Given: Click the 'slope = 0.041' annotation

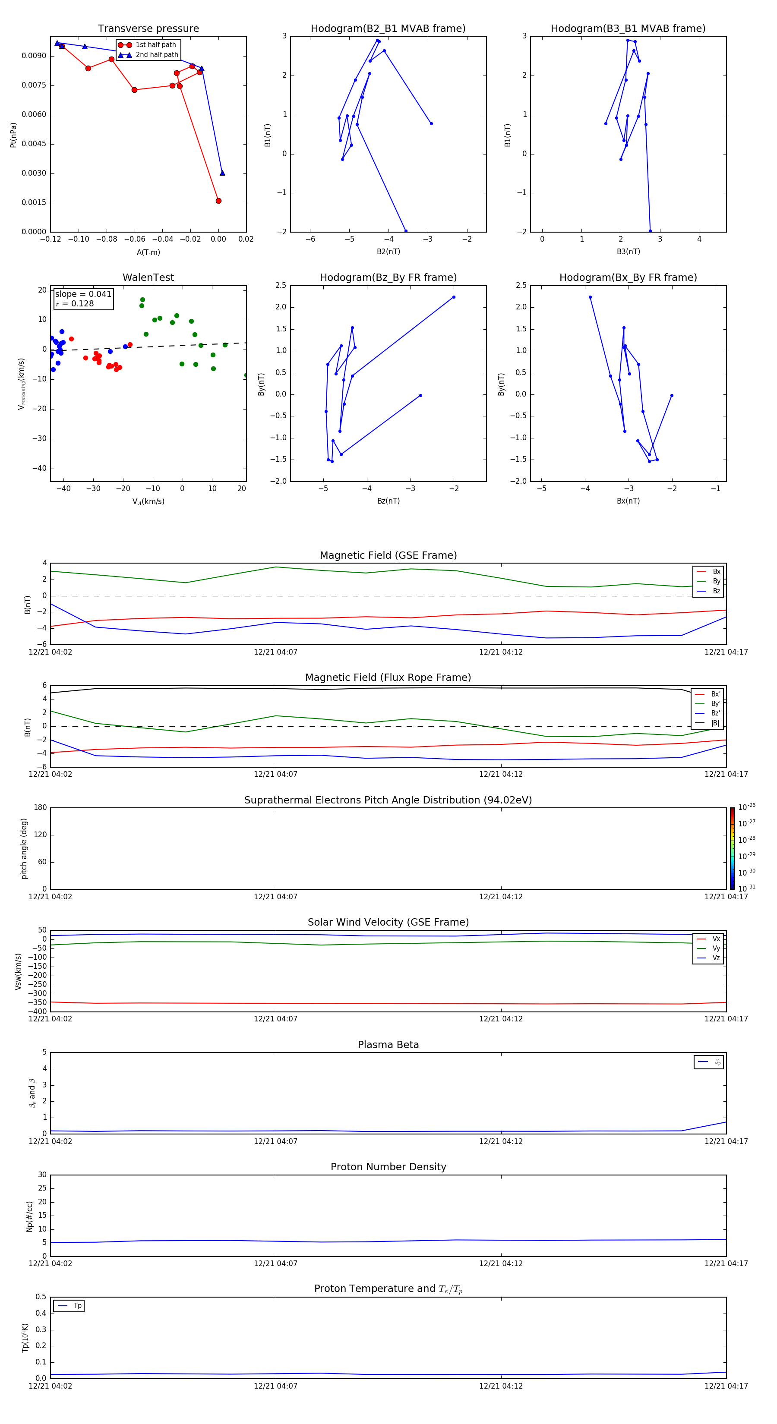Looking at the screenshot, I should [x=83, y=294].
